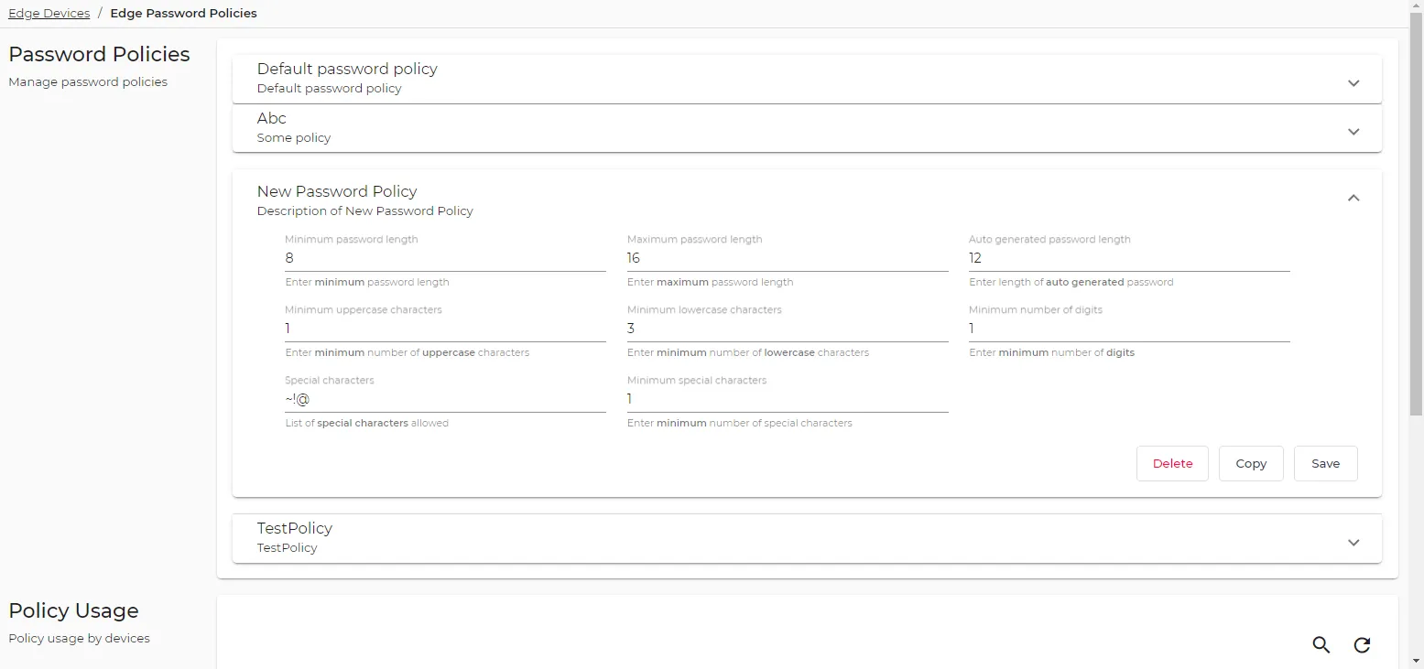The image size is (1424, 669).
Task: Click the page vertical scrollbar thumb
Action: [x=1416, y=215]
